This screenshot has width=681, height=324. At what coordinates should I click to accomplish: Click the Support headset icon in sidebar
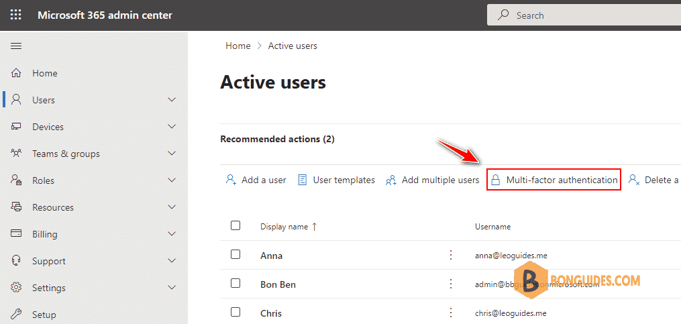click(x=16, y=261)
